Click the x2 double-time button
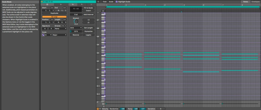 click(x=88, y=20)
